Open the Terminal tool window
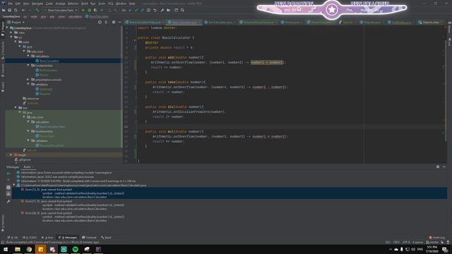The height and width of the screenshot is (254, 452). [x=89, y=238]
